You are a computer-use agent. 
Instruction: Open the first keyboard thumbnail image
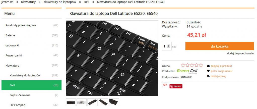(71, 102)
